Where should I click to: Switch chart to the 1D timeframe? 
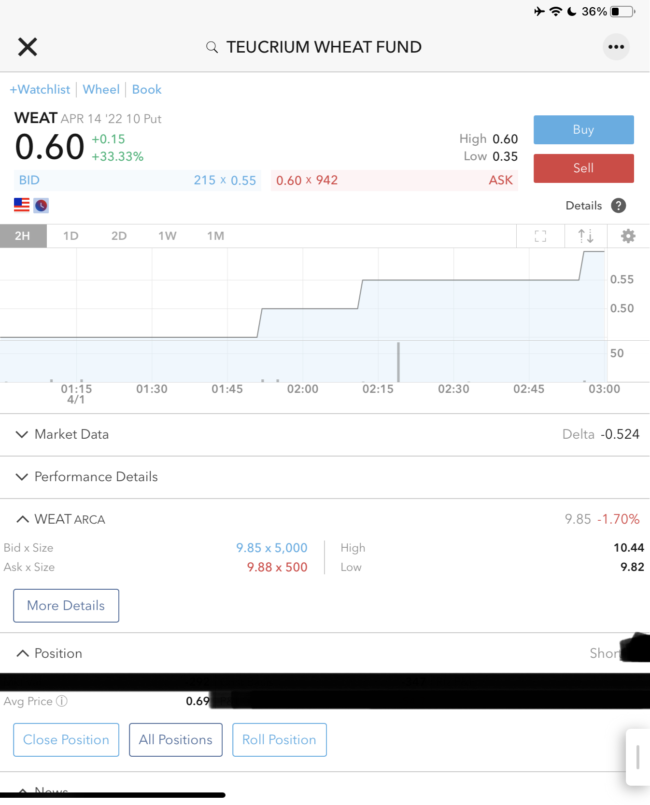pos(71,236)
